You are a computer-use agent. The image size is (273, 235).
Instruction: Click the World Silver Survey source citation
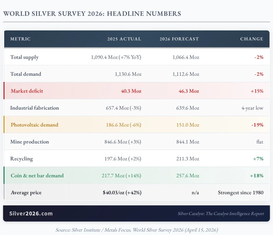[x=137, y=230]
